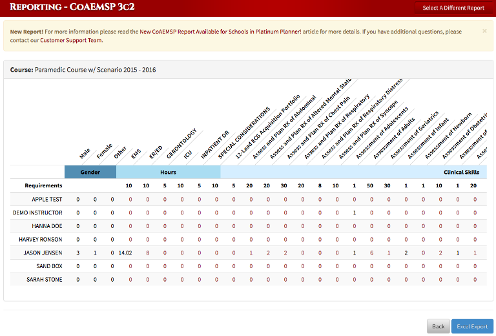The height and width of the screenshot is (336, 496).
Task: Click the SAND BOX student name
Action: [49, 266]
